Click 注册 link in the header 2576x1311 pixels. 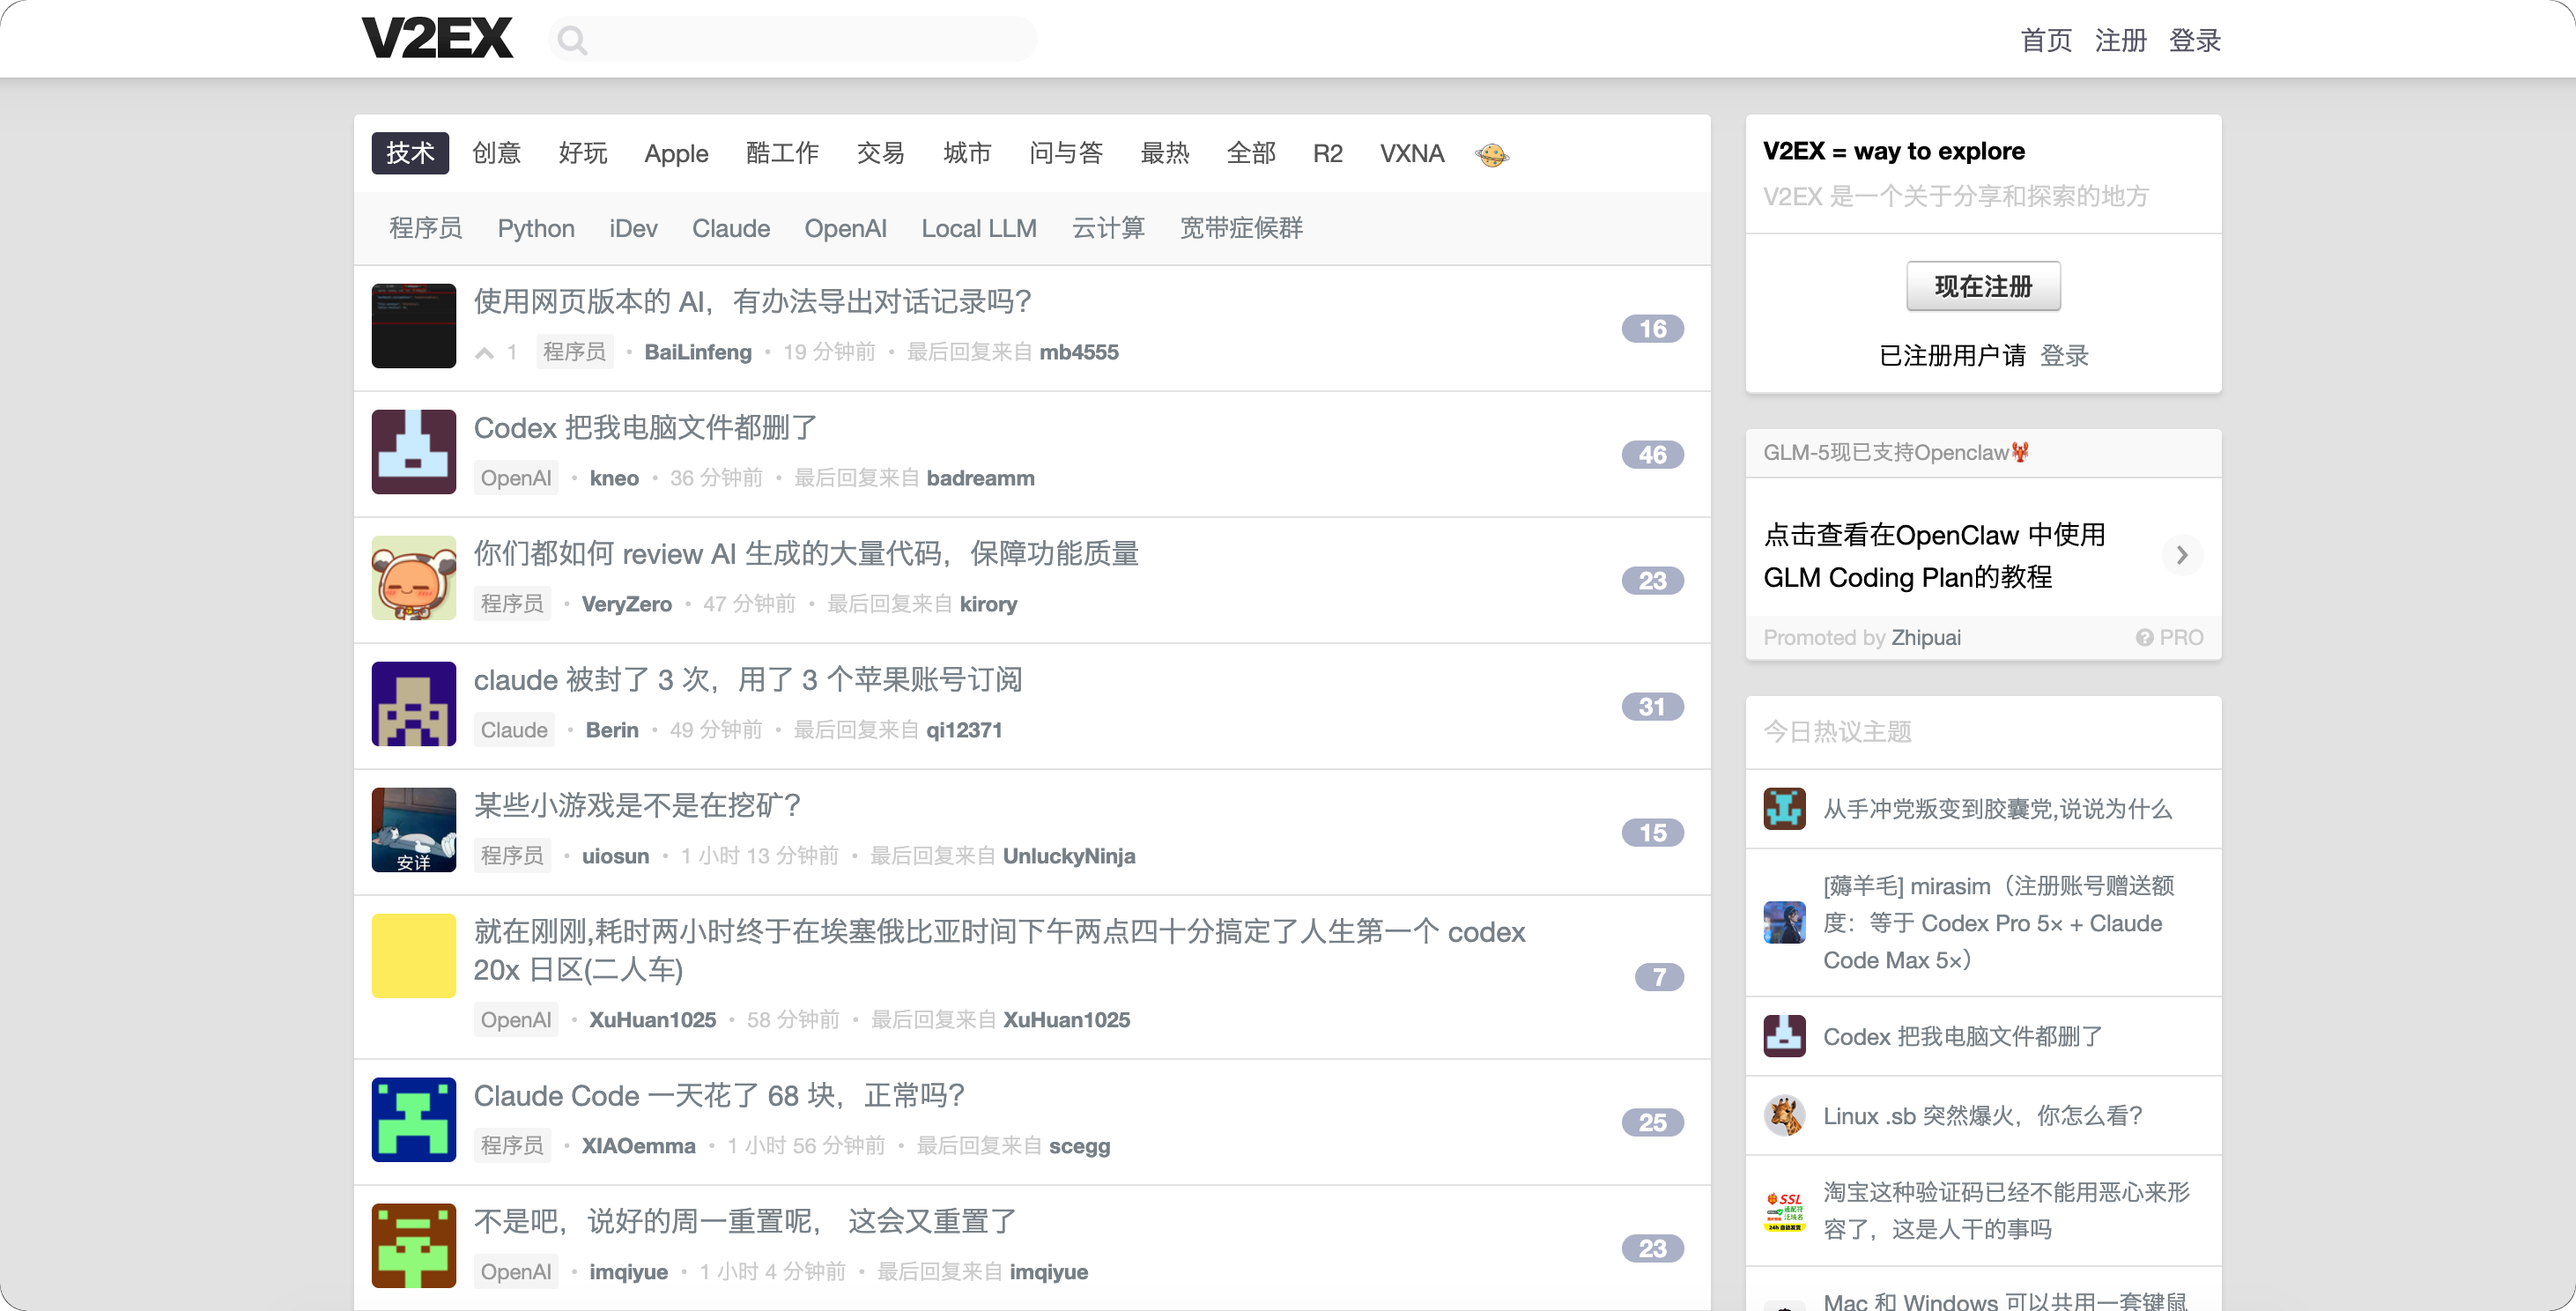(2121, 40)
